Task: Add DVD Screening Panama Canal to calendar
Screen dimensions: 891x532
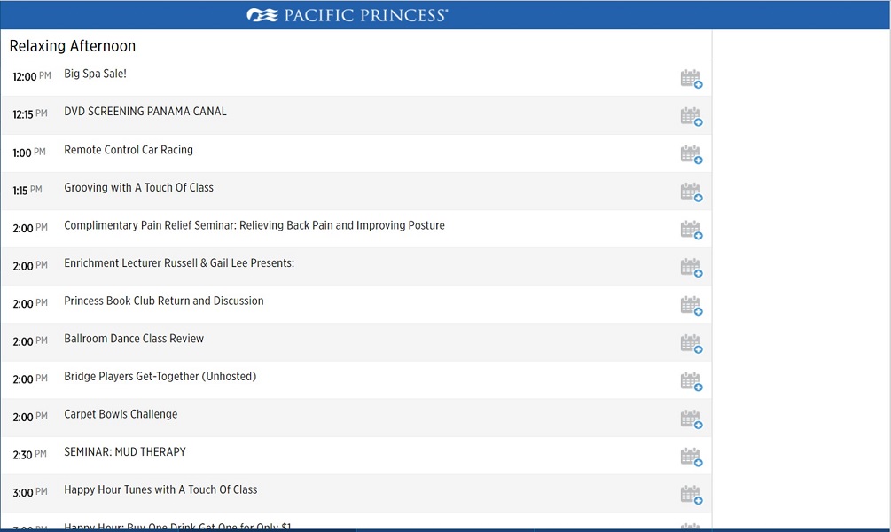Action: (x=691, y=117)
